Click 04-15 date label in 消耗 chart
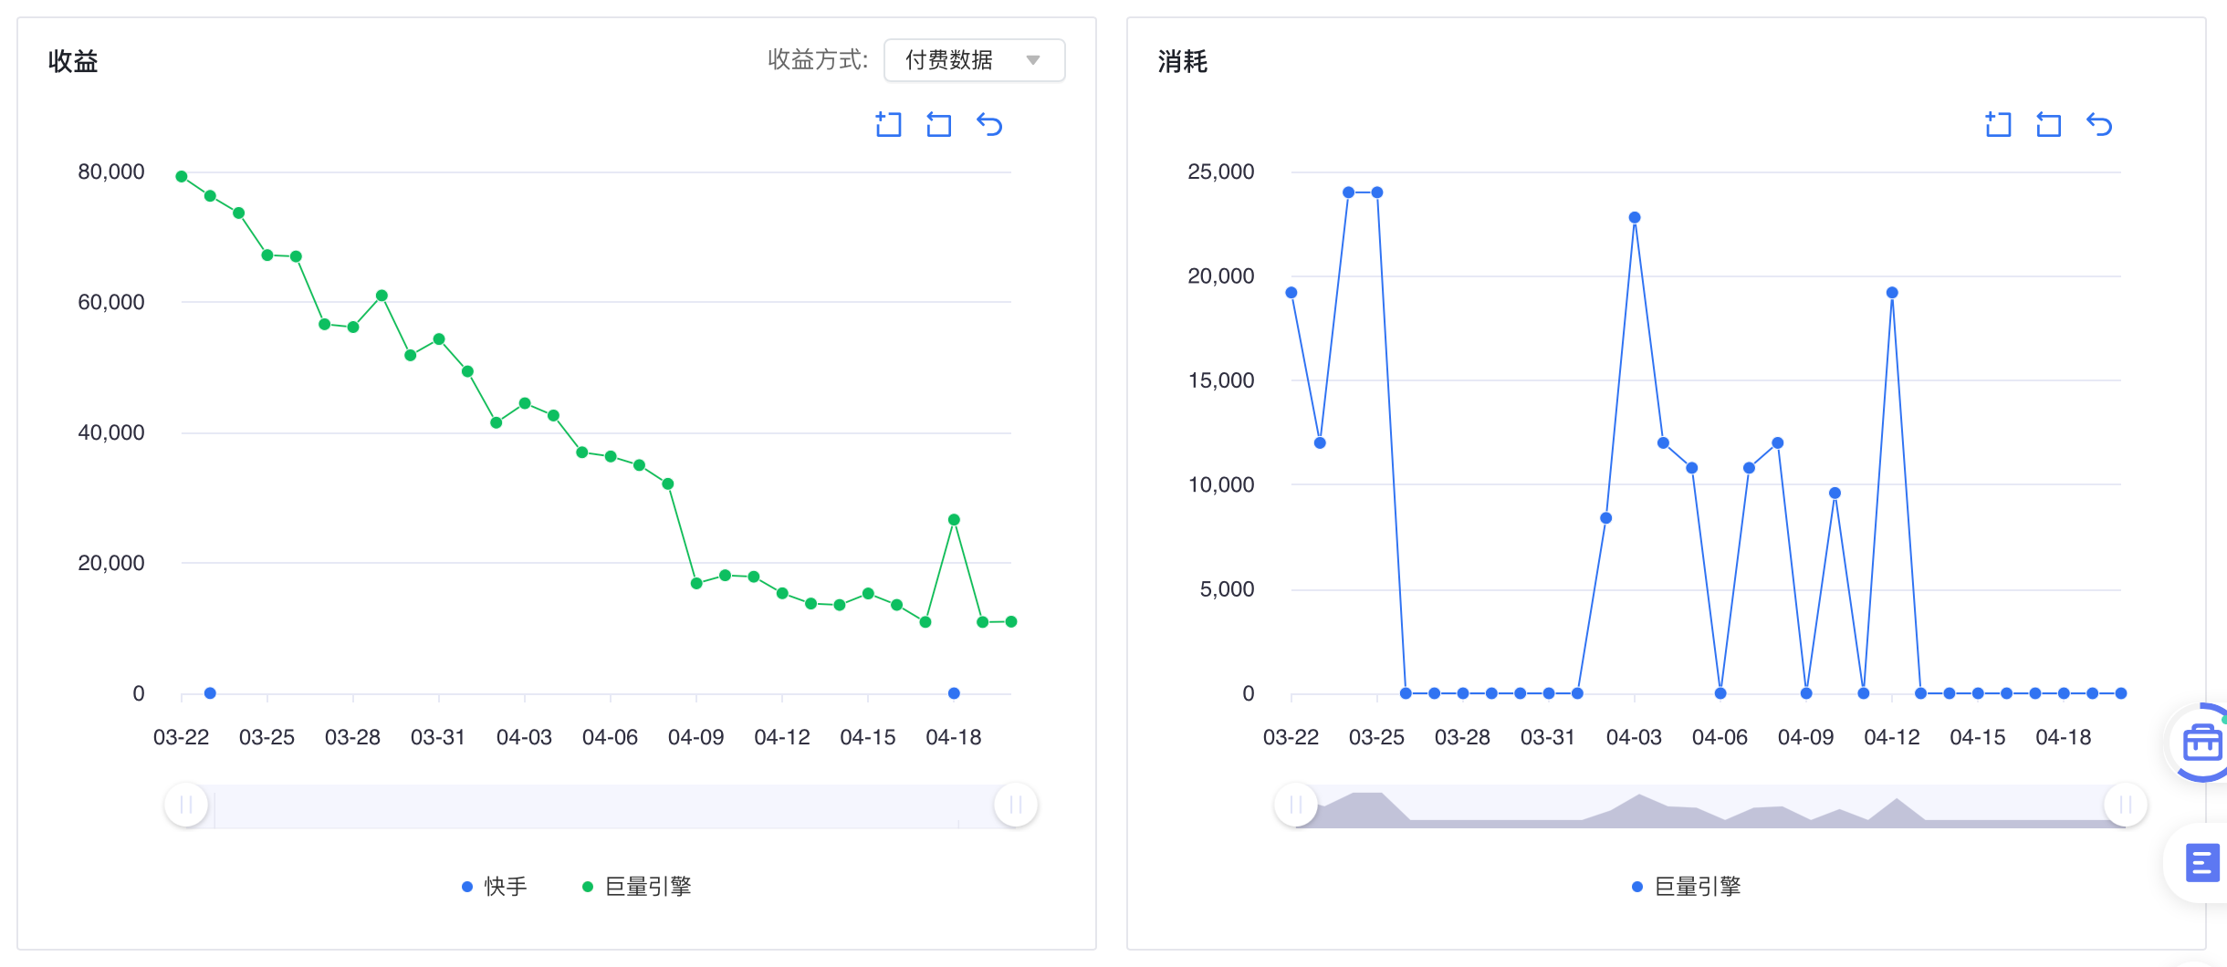 (1978, 737)
